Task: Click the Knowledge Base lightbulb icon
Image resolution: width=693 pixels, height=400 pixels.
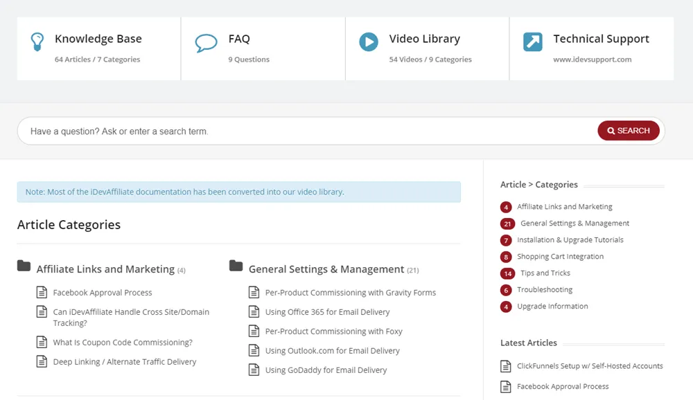Action: pyautogui.click(x=37, y=42)
